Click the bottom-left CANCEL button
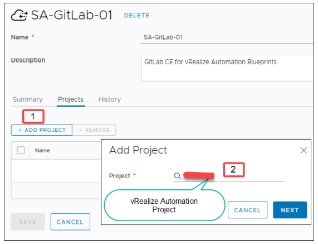This screenshot has width=318, height=244. (70, 222)
